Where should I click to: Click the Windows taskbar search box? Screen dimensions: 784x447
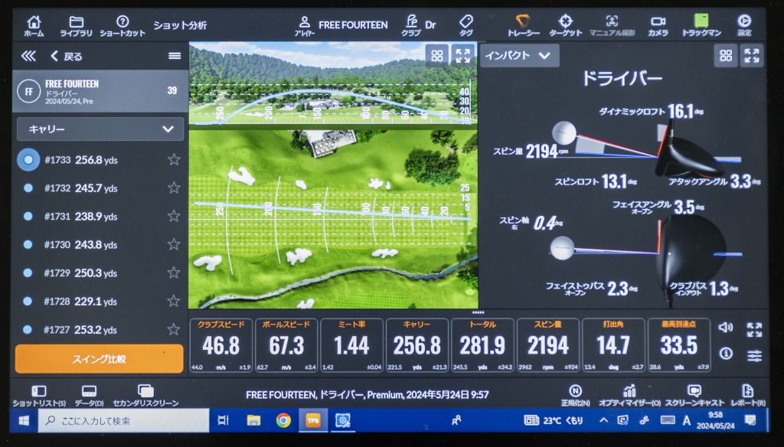click(123, 420)
